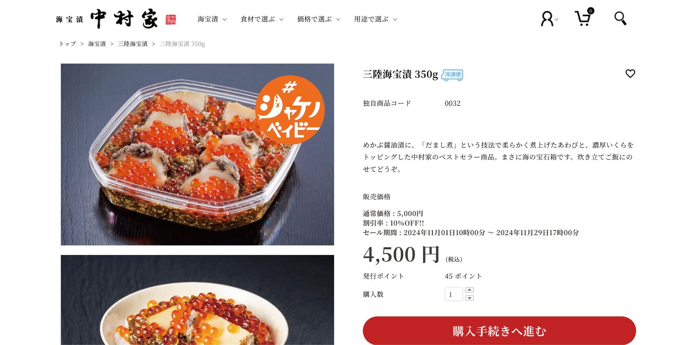Open the rice bowl product photo
Screen dimensions: 688x345
[x=197, y=300]
